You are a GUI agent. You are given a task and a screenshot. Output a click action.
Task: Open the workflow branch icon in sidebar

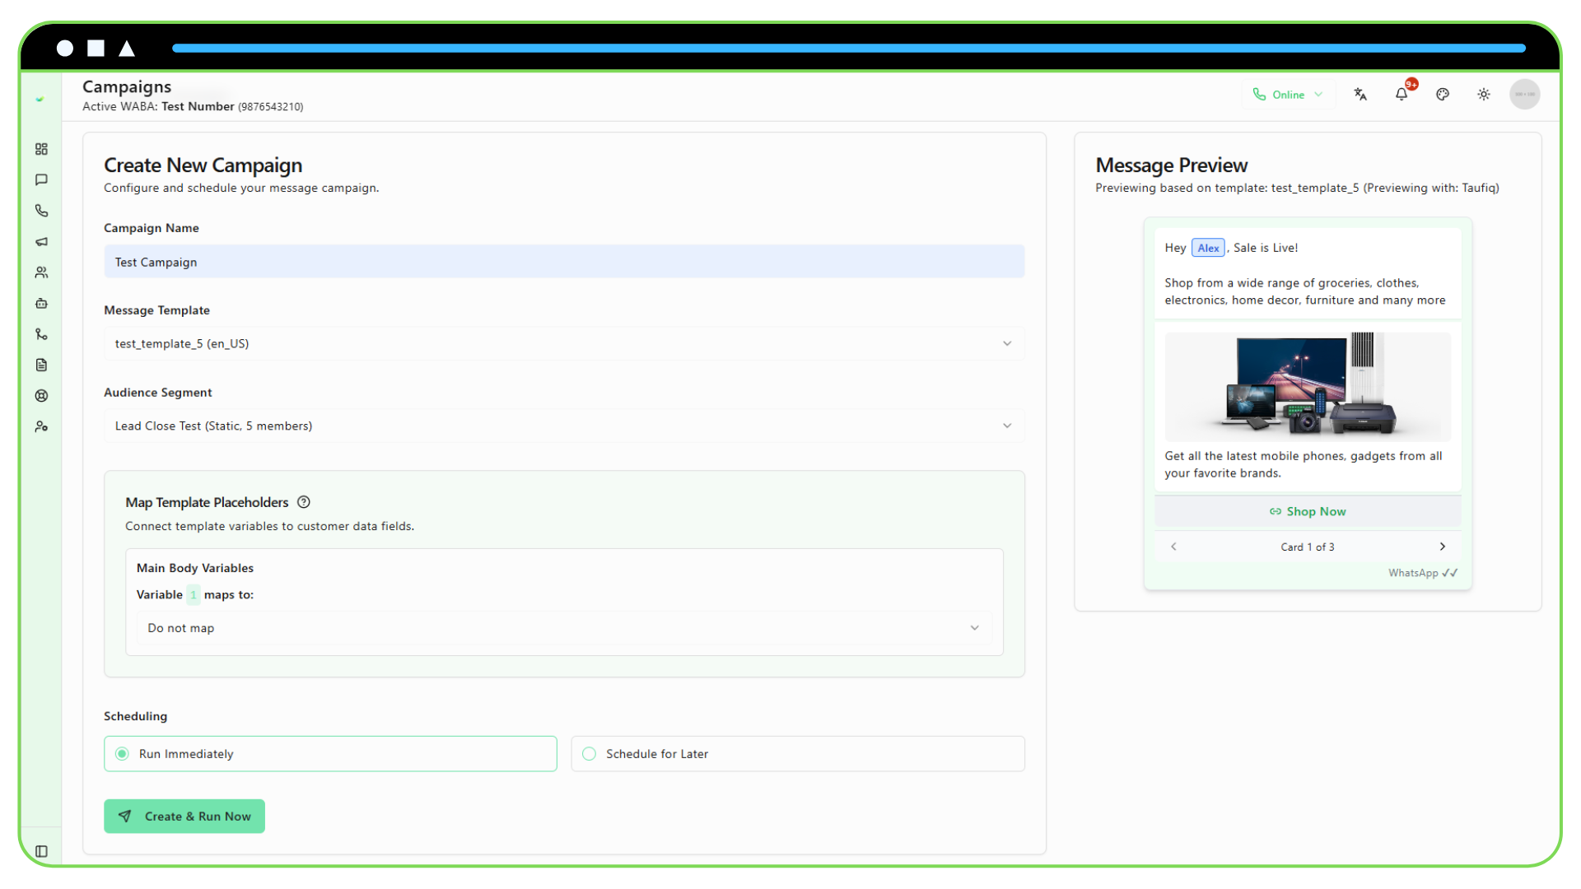41,334
